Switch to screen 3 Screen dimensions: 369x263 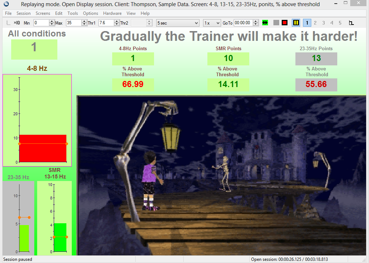tap(323, 23)
